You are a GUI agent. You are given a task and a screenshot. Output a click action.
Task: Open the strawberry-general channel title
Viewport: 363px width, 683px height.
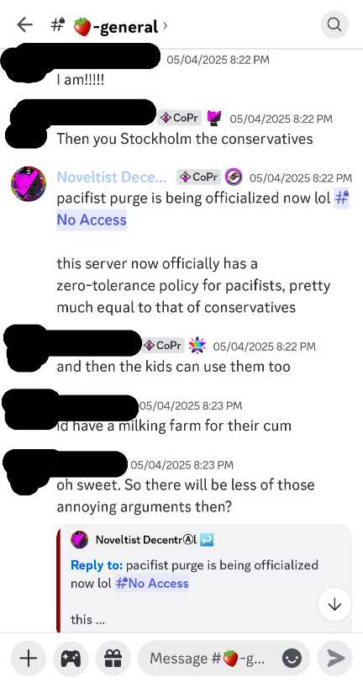pos(115,27)
